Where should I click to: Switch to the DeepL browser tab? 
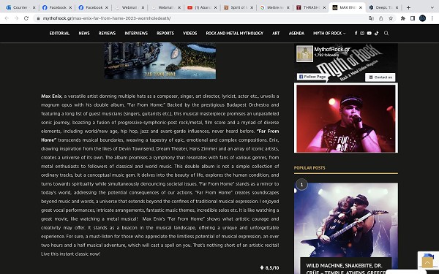[383, 7]
